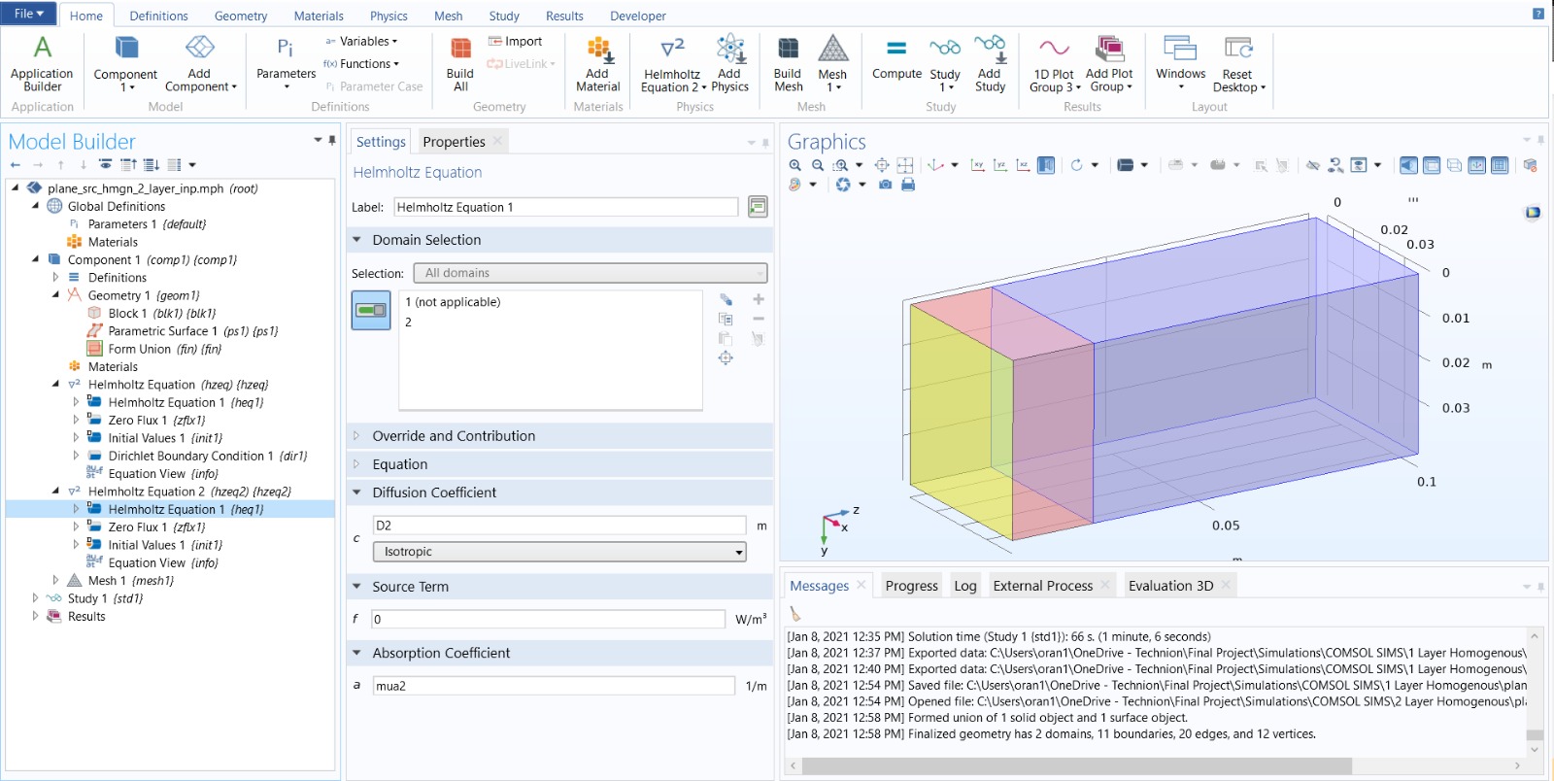Screen dimensions: 1554x781
Task: Take a snapshot with the camera icon
Action: [x=885, y=185]
